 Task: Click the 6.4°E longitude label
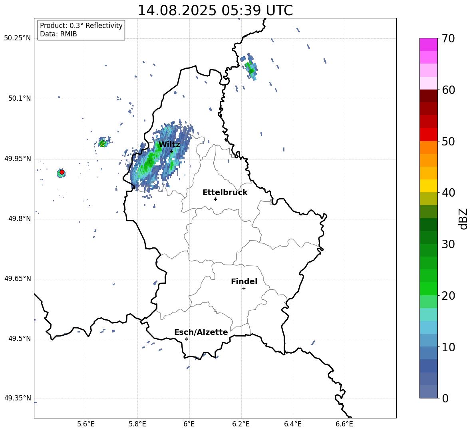coord(292,424)
